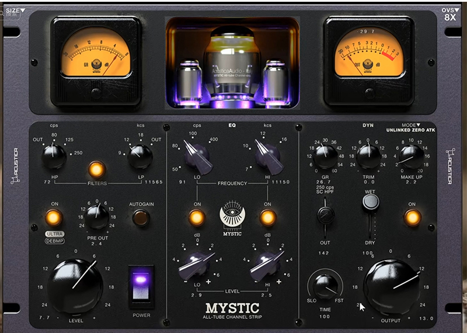467x333 pixels.
Task: Click the LP filter frequency knob
Action: 140,157
